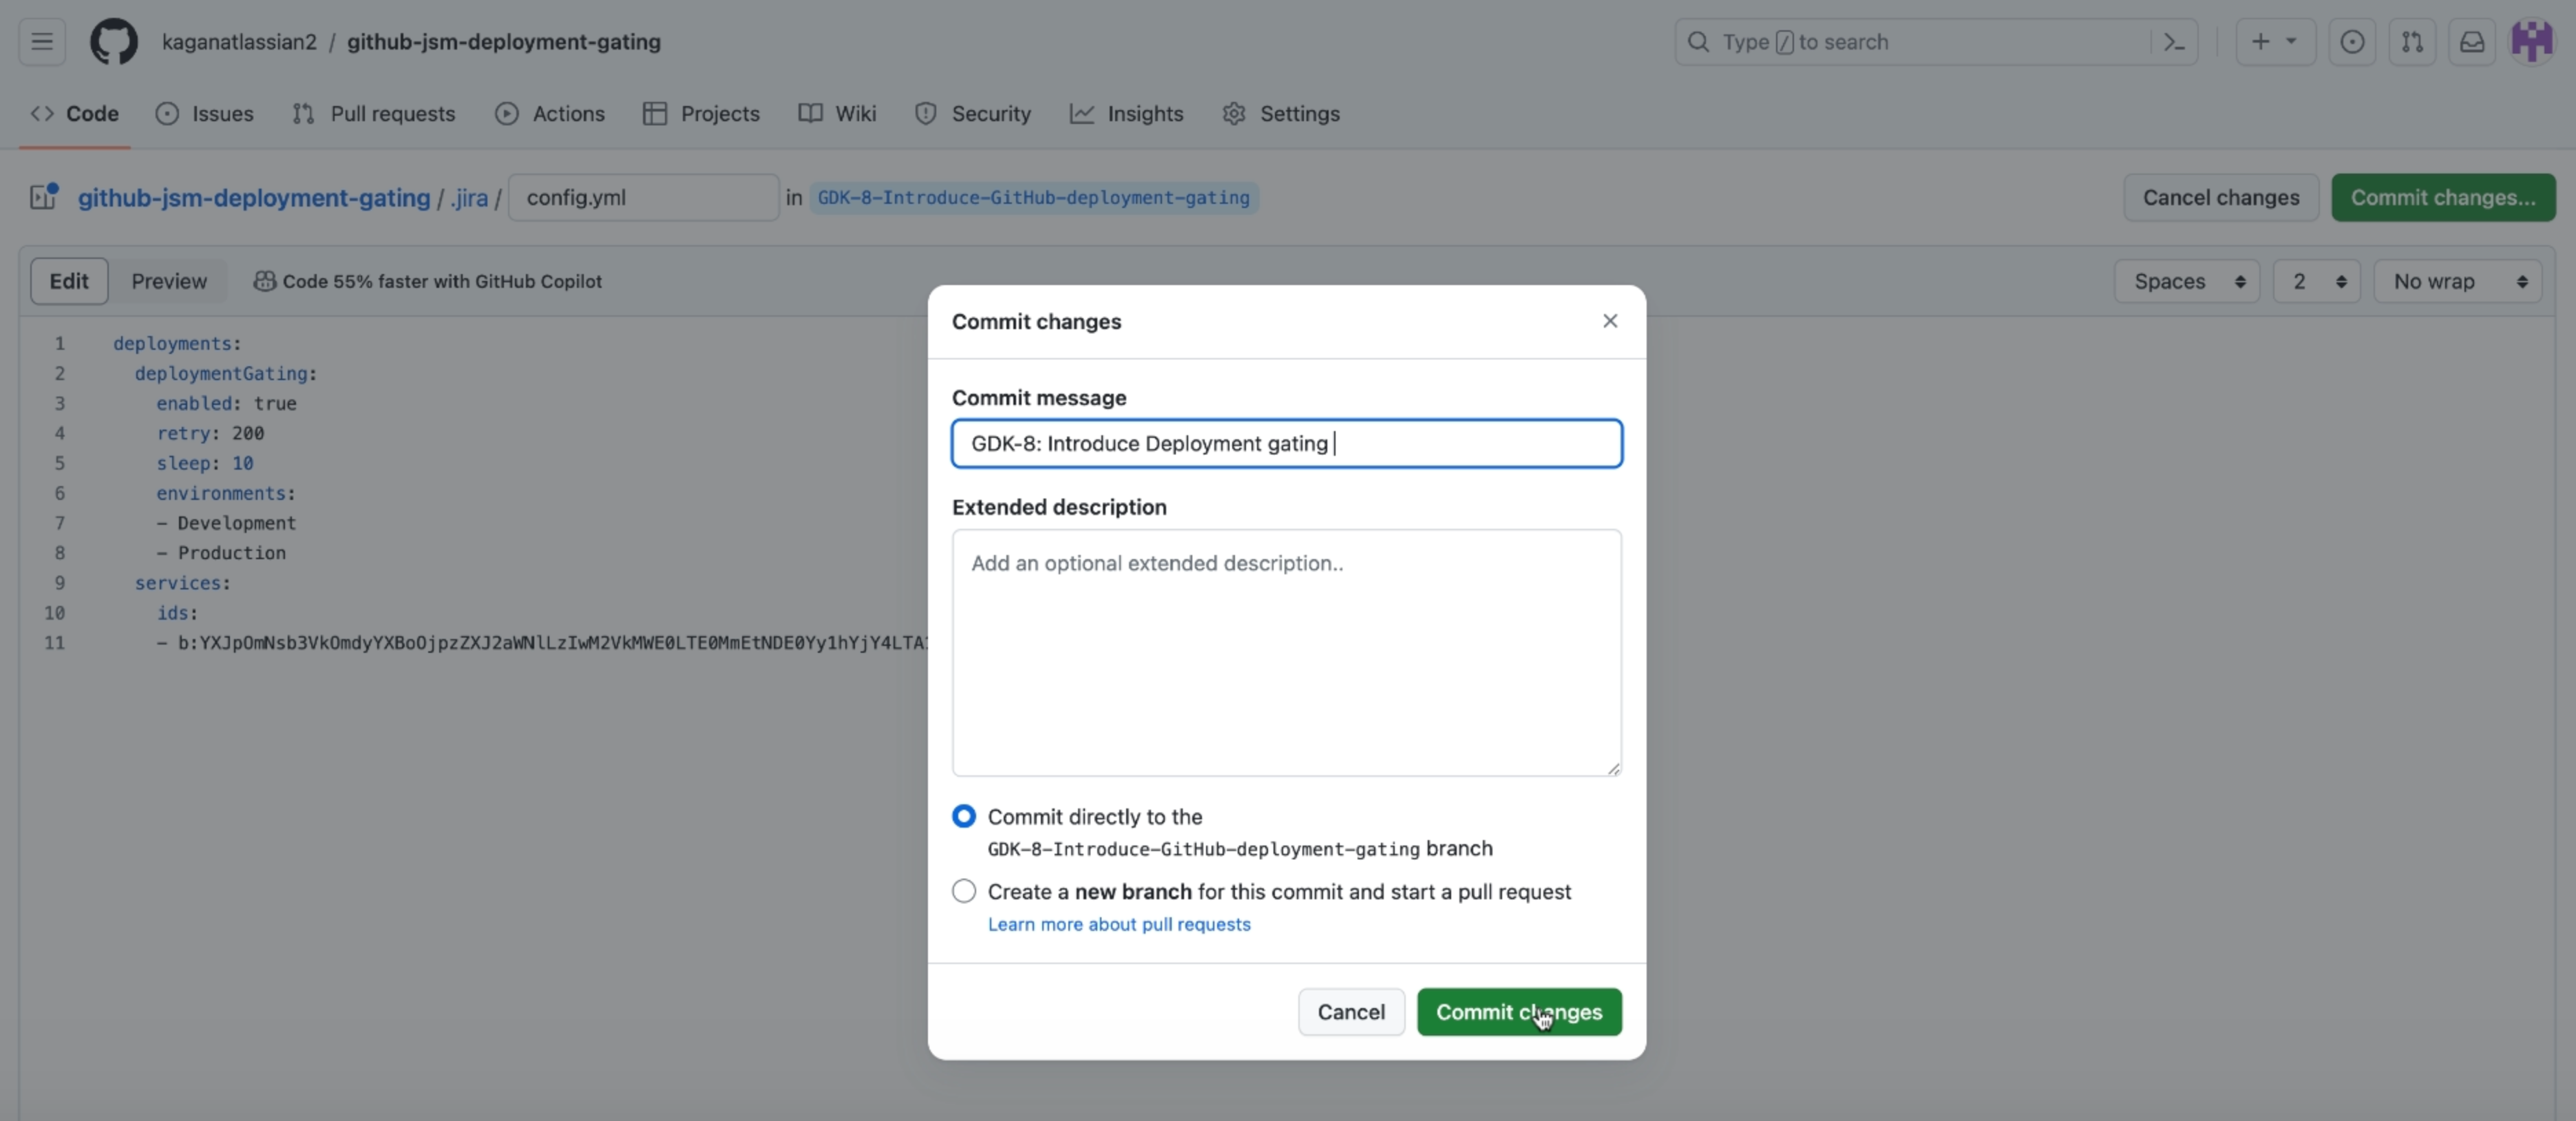Open the GitHub home logo
Viewport: 2576px width, 1121px height.
click(x=113, y=41)
